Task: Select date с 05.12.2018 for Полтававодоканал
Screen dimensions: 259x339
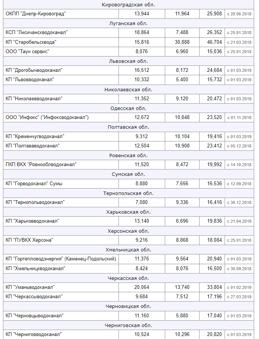Action: tap(239, 146)
